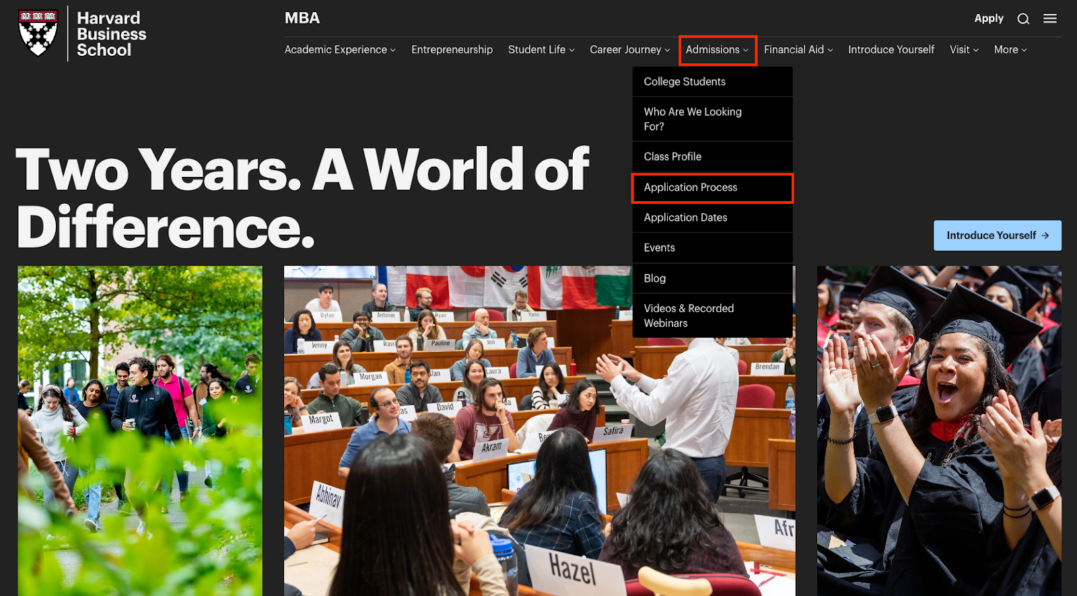Expand the More dropdown

coord(1010,50)
